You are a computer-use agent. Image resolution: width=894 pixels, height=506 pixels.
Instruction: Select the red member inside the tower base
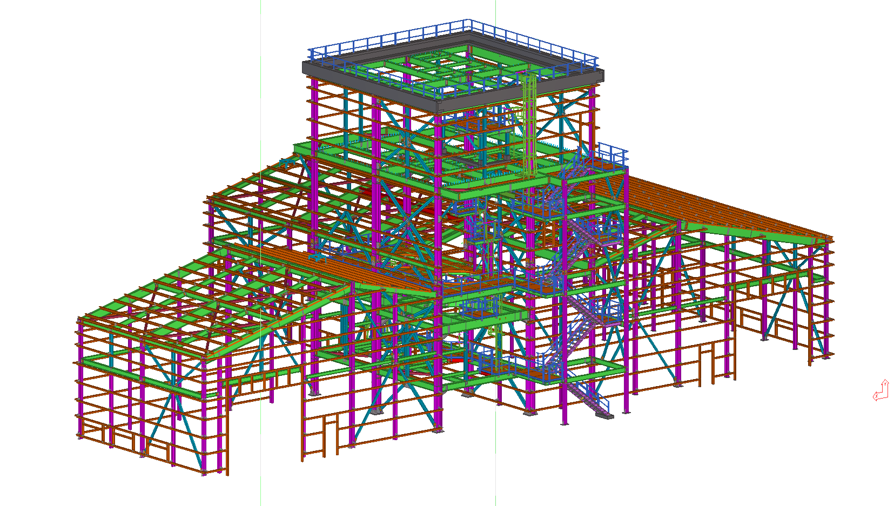click(x=454, y=358)
